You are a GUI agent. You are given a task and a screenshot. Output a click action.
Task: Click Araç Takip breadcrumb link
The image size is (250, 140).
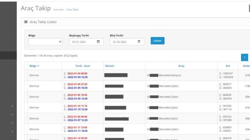[73, 9]
